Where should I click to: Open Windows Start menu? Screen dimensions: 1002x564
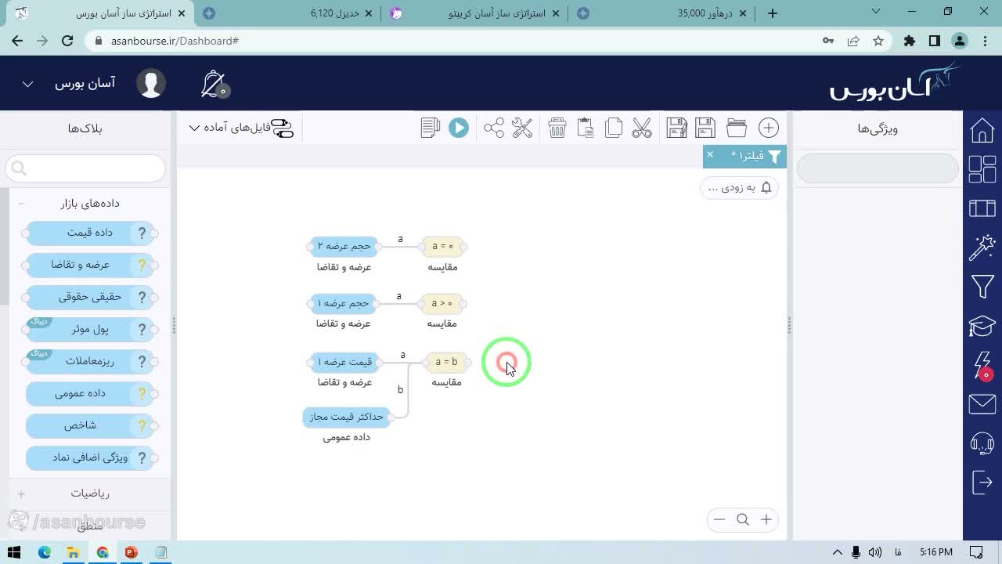tap(14, 552)
